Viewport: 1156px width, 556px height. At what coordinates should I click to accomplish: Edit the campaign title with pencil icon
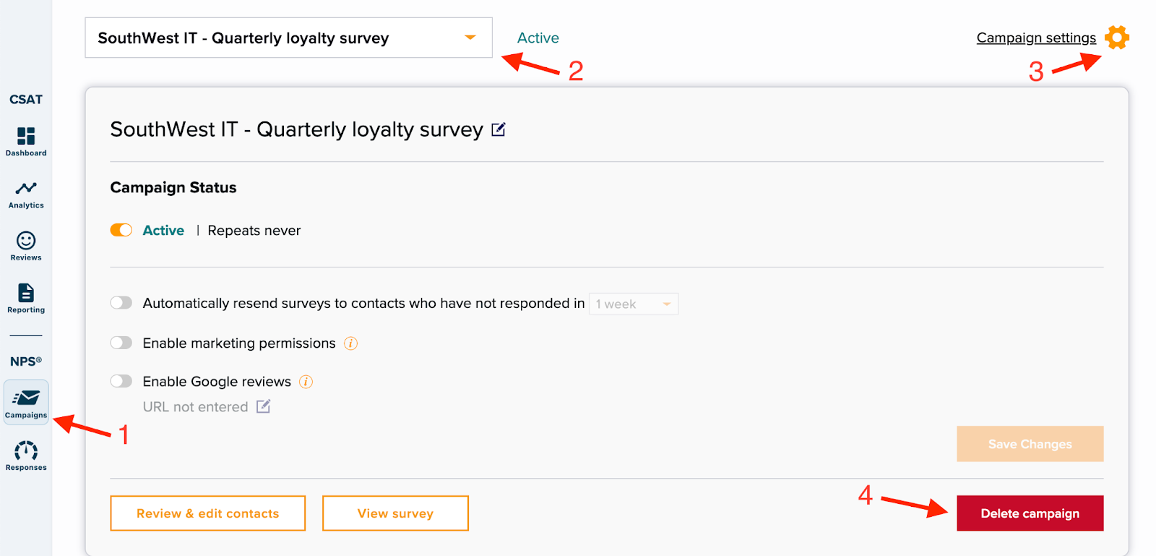click(x=499, y=129)
